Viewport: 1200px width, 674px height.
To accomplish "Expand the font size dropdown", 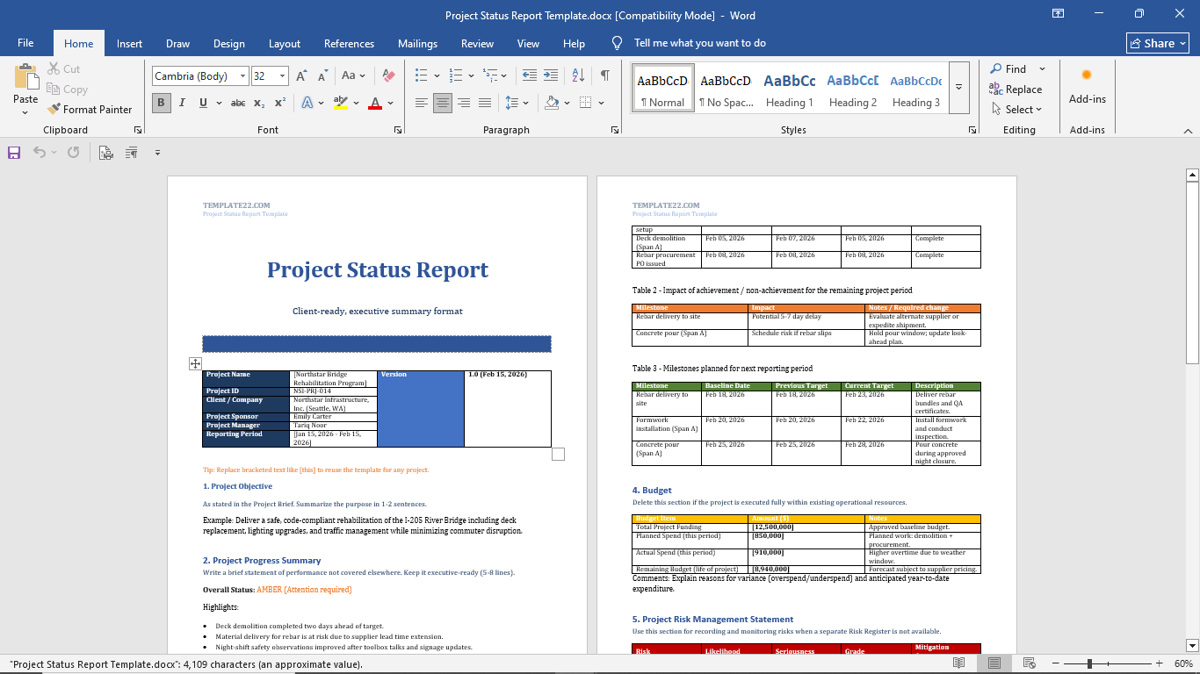I will pyautogui.click(x=282, y=76).
